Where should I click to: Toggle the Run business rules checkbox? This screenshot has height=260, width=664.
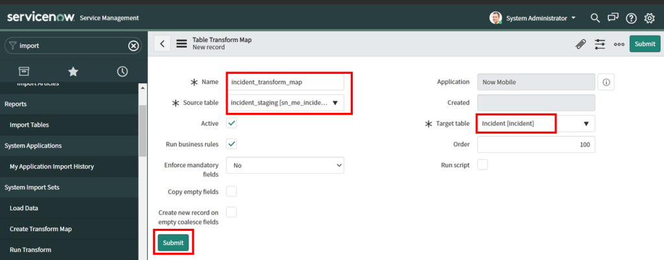[x=231, y=144]
